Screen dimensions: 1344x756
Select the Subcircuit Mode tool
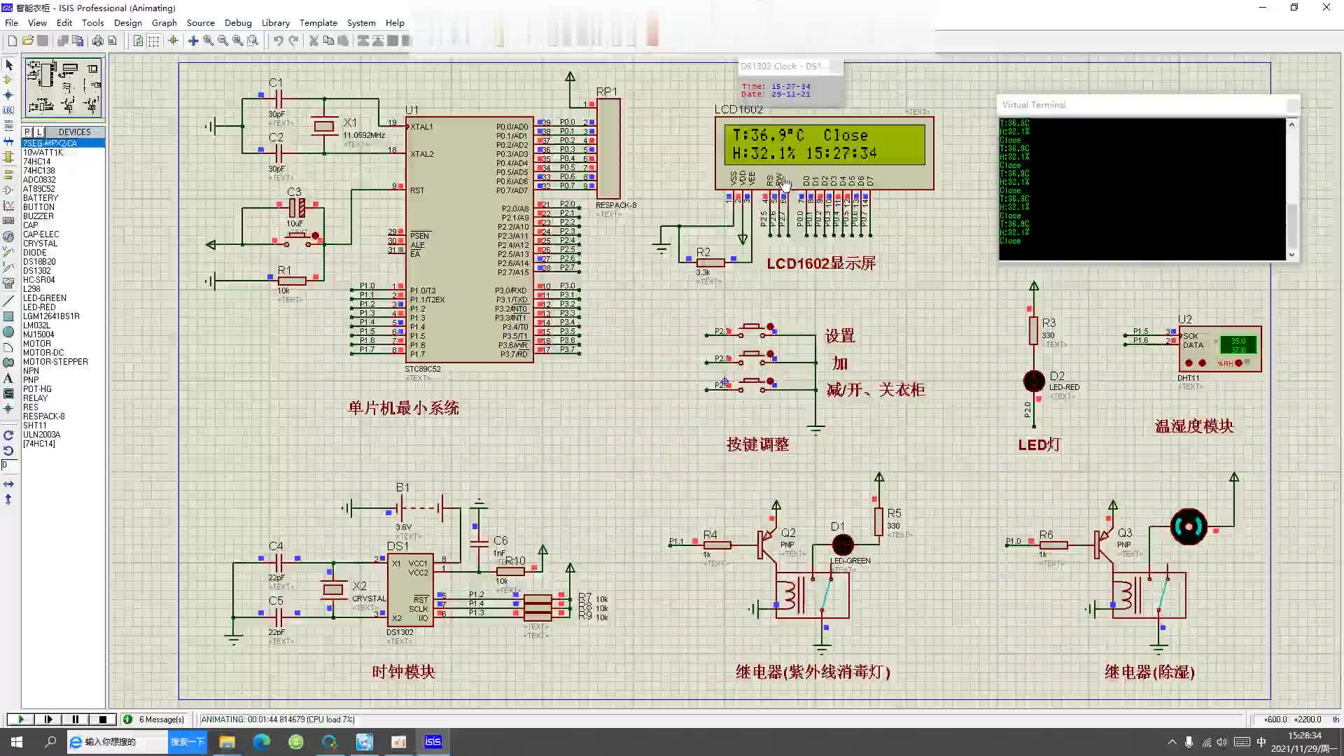click(x=9, y=157)
